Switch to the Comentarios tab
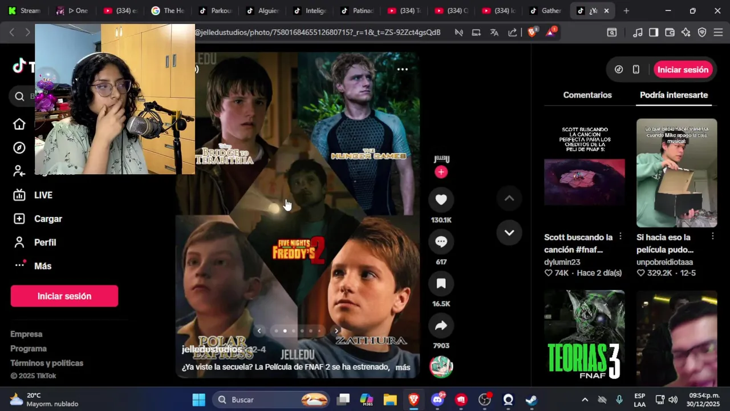Screen dimensions: 730x411 click(587, 95)
